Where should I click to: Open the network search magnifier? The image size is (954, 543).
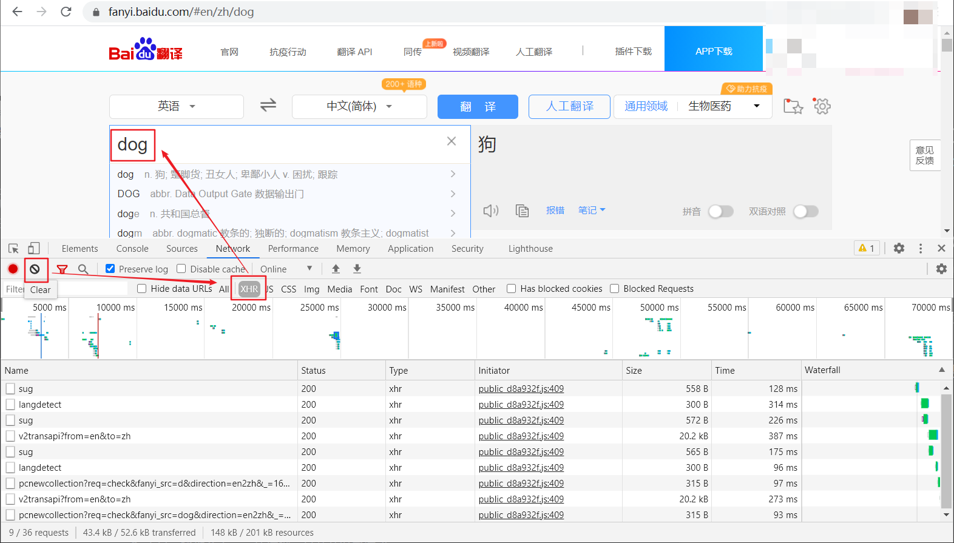[83, 269]
